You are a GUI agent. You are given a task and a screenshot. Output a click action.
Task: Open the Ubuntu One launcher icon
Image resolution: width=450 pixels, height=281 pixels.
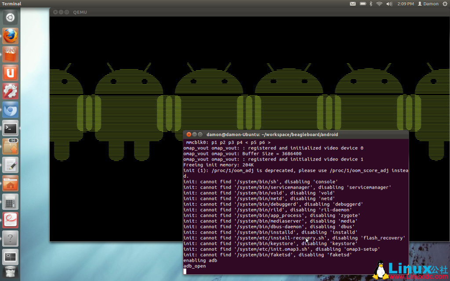point(10,73)
